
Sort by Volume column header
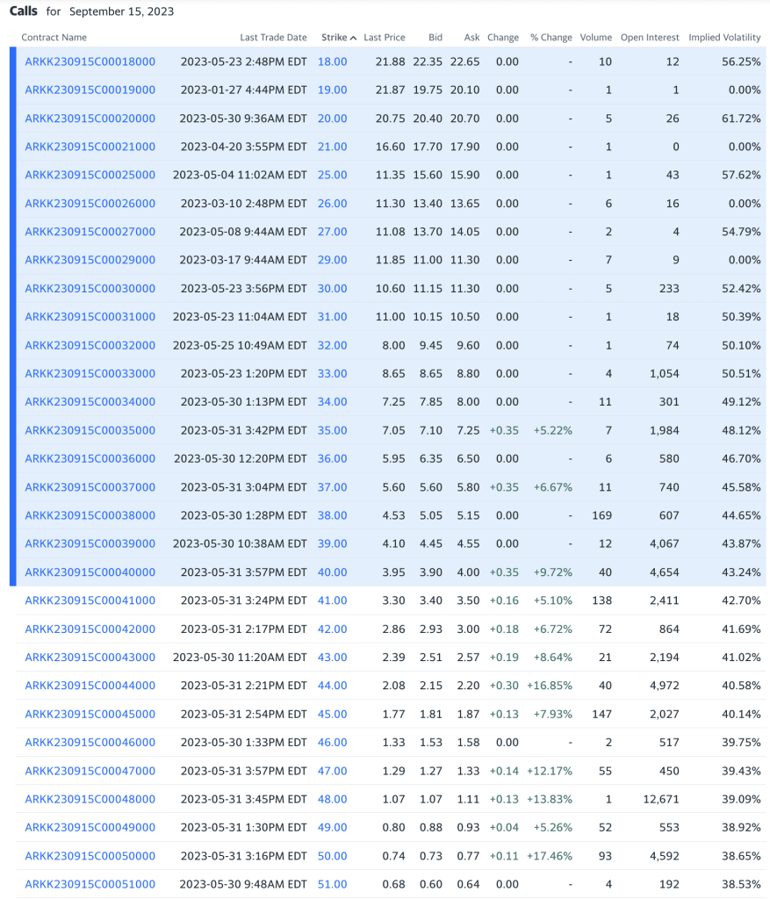click(x=595, y=37)
